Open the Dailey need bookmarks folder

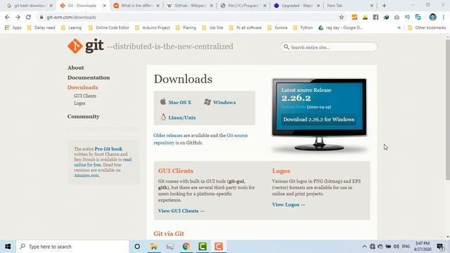click(41, 27)
